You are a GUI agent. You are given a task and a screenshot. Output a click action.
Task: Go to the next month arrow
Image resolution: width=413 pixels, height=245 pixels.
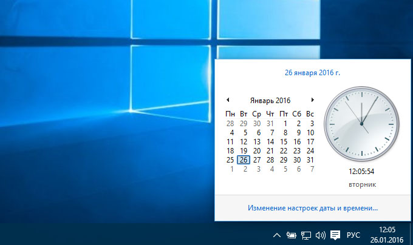(312, 100)
